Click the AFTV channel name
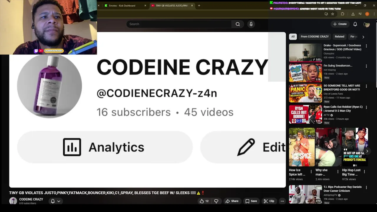Viewport: 377px width, 212px height. point(327,115)
